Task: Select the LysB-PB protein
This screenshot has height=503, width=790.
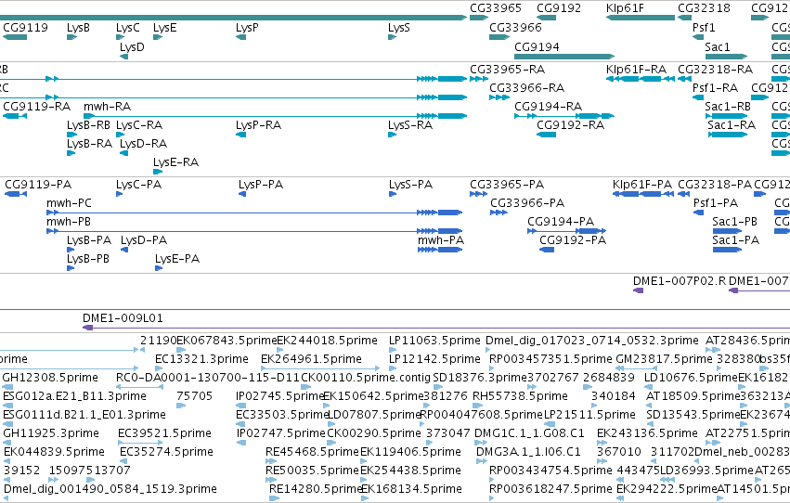Action: tap(71, 269)
